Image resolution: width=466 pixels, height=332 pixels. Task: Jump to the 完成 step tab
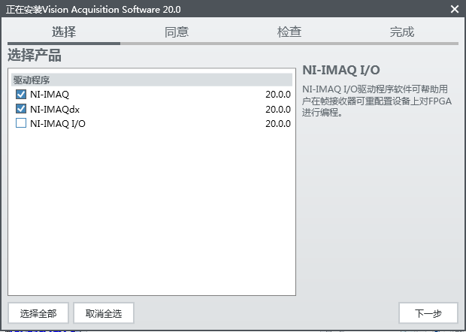pyautogui.click(x=402, y=32)
